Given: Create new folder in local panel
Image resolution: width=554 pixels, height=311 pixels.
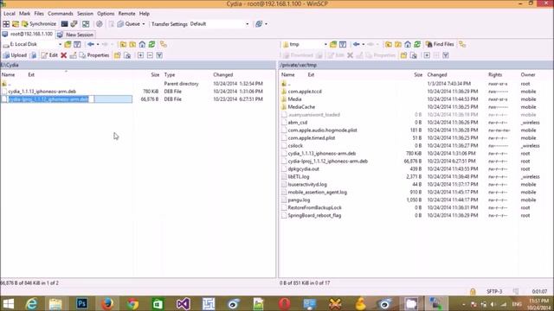Looking at the screenshot, I should pyautogui.click(x=118, y=55).
